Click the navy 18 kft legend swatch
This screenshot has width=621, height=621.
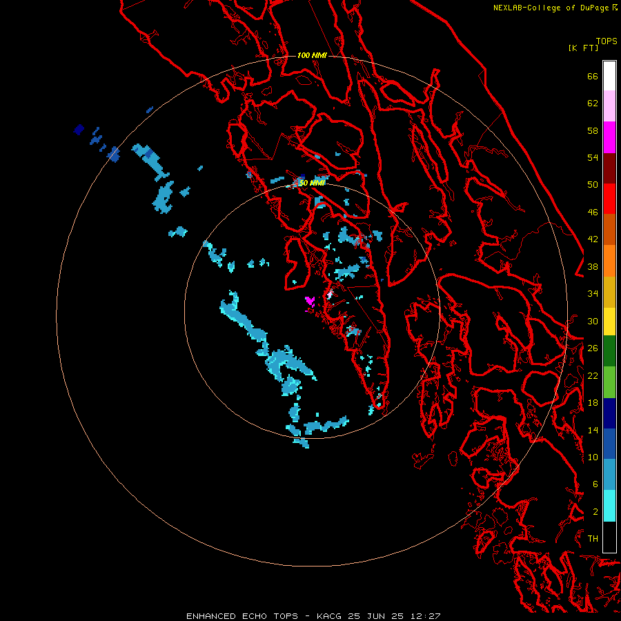point(609,413)
